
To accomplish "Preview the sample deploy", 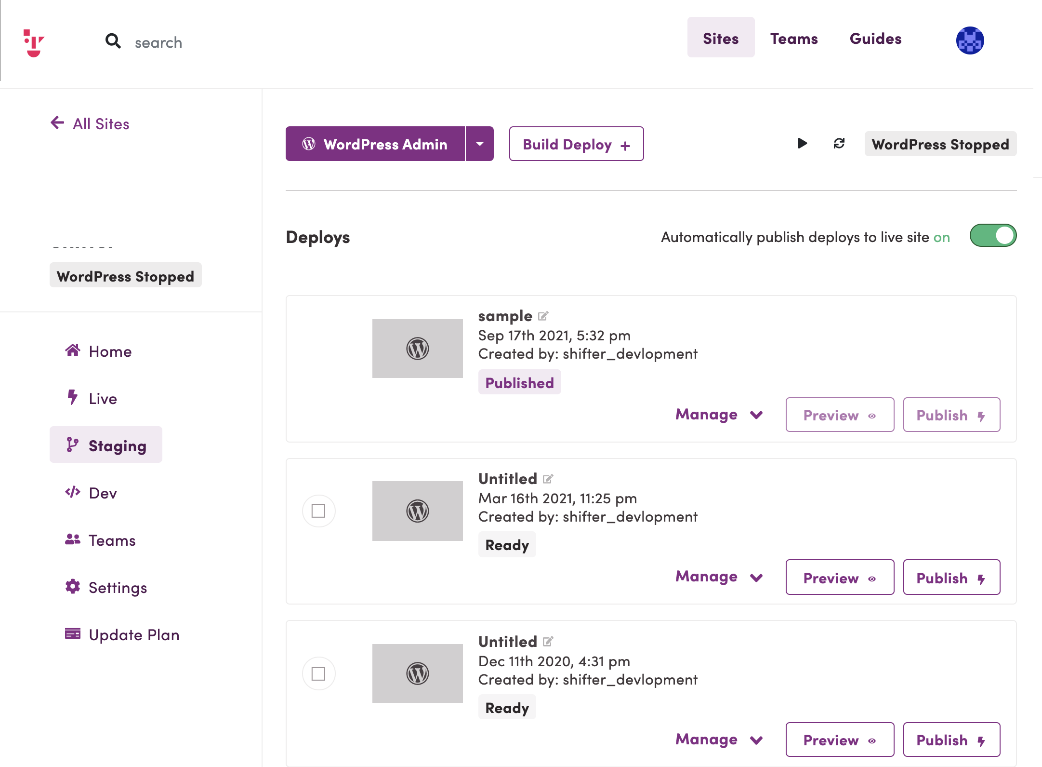I will point(840,415).
